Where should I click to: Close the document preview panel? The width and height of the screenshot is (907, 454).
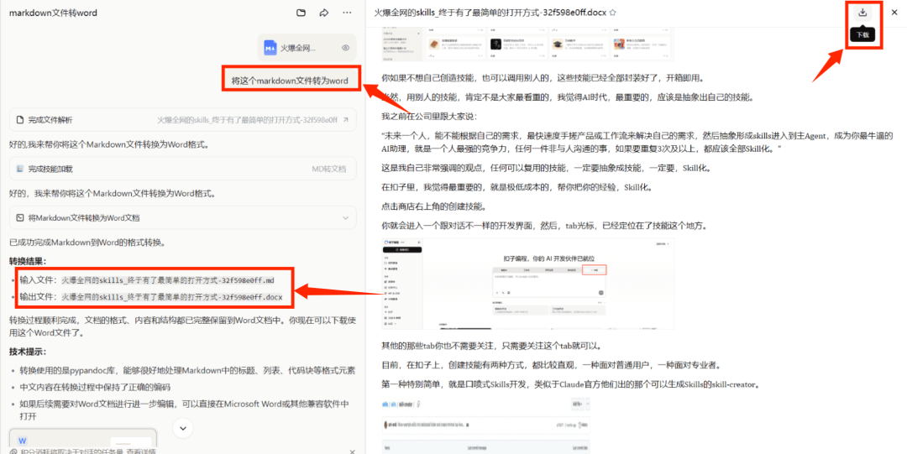tap(894, 13)
